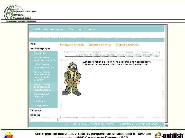
Task: Open the Омбудсмен sidebar page
Action: click(x=41, y=106)
